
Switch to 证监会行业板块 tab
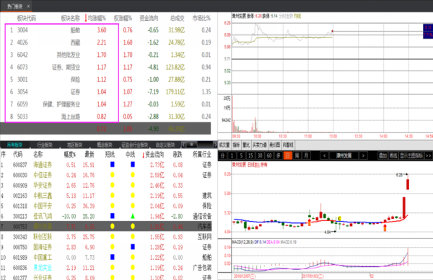click(135, 145)
